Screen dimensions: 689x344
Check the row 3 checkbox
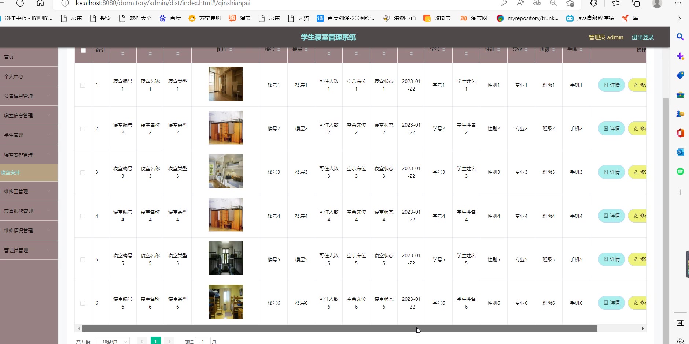82,172
